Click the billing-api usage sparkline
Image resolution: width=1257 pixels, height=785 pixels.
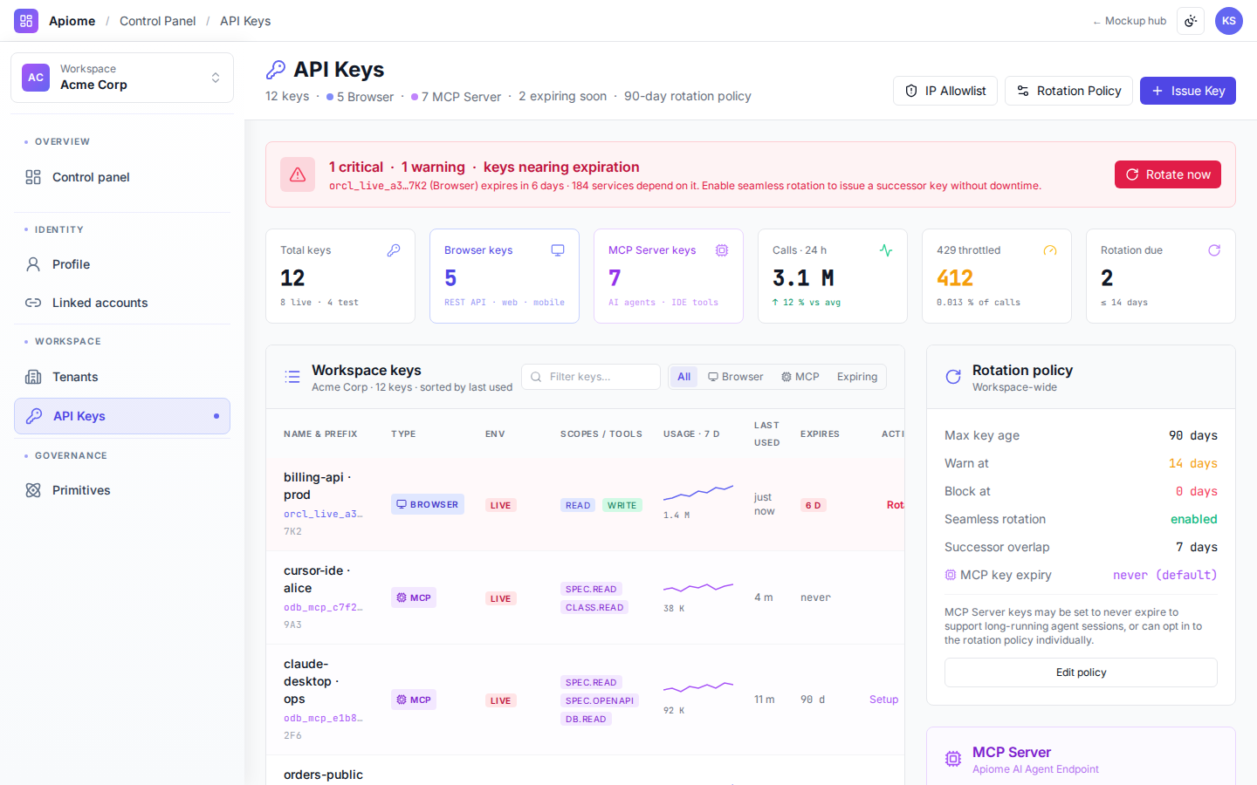698,493
